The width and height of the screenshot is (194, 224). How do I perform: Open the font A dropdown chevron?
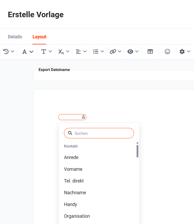[31, 52]
